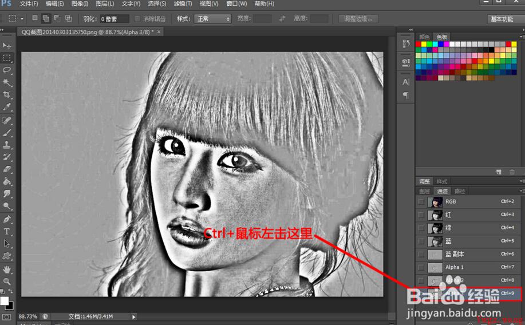Pick the red swatch in 色板 panel
This screenshot has height=325, width=525.
419,44
